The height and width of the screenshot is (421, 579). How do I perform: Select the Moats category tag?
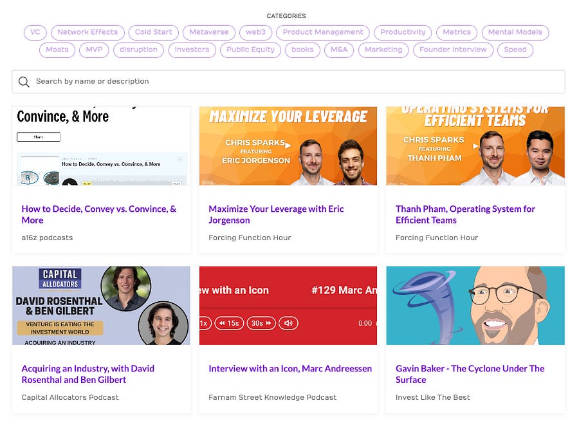pyautogui.click(x=57, y=50)
